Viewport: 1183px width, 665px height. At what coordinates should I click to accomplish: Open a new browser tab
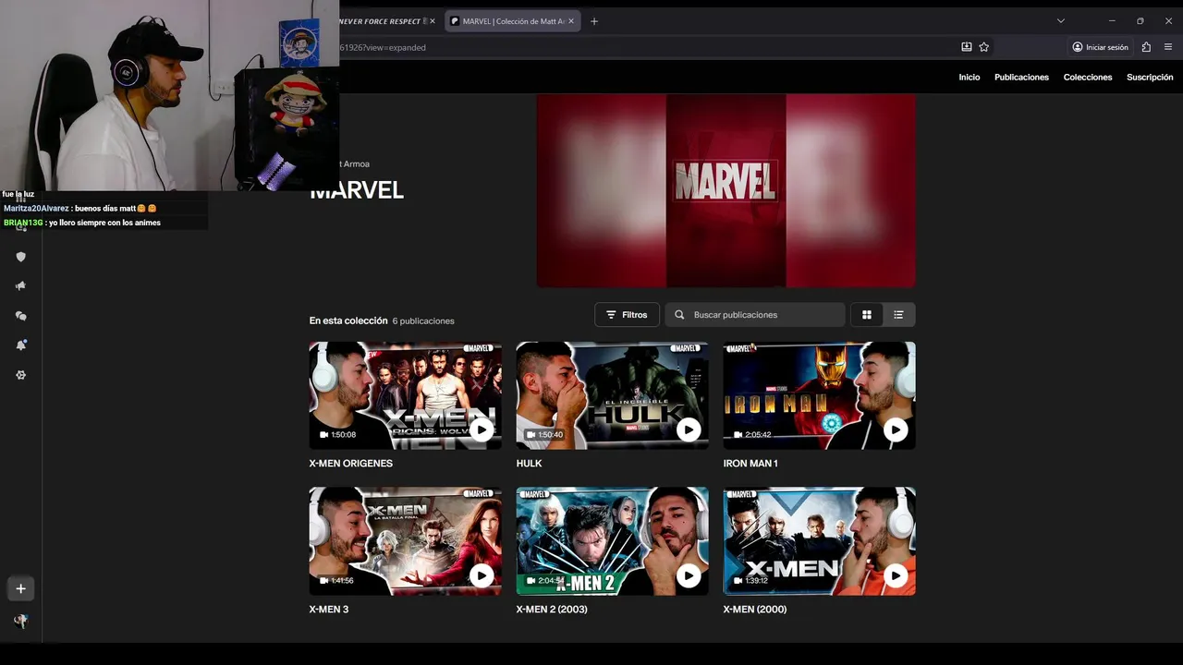(x=594, y=21)
